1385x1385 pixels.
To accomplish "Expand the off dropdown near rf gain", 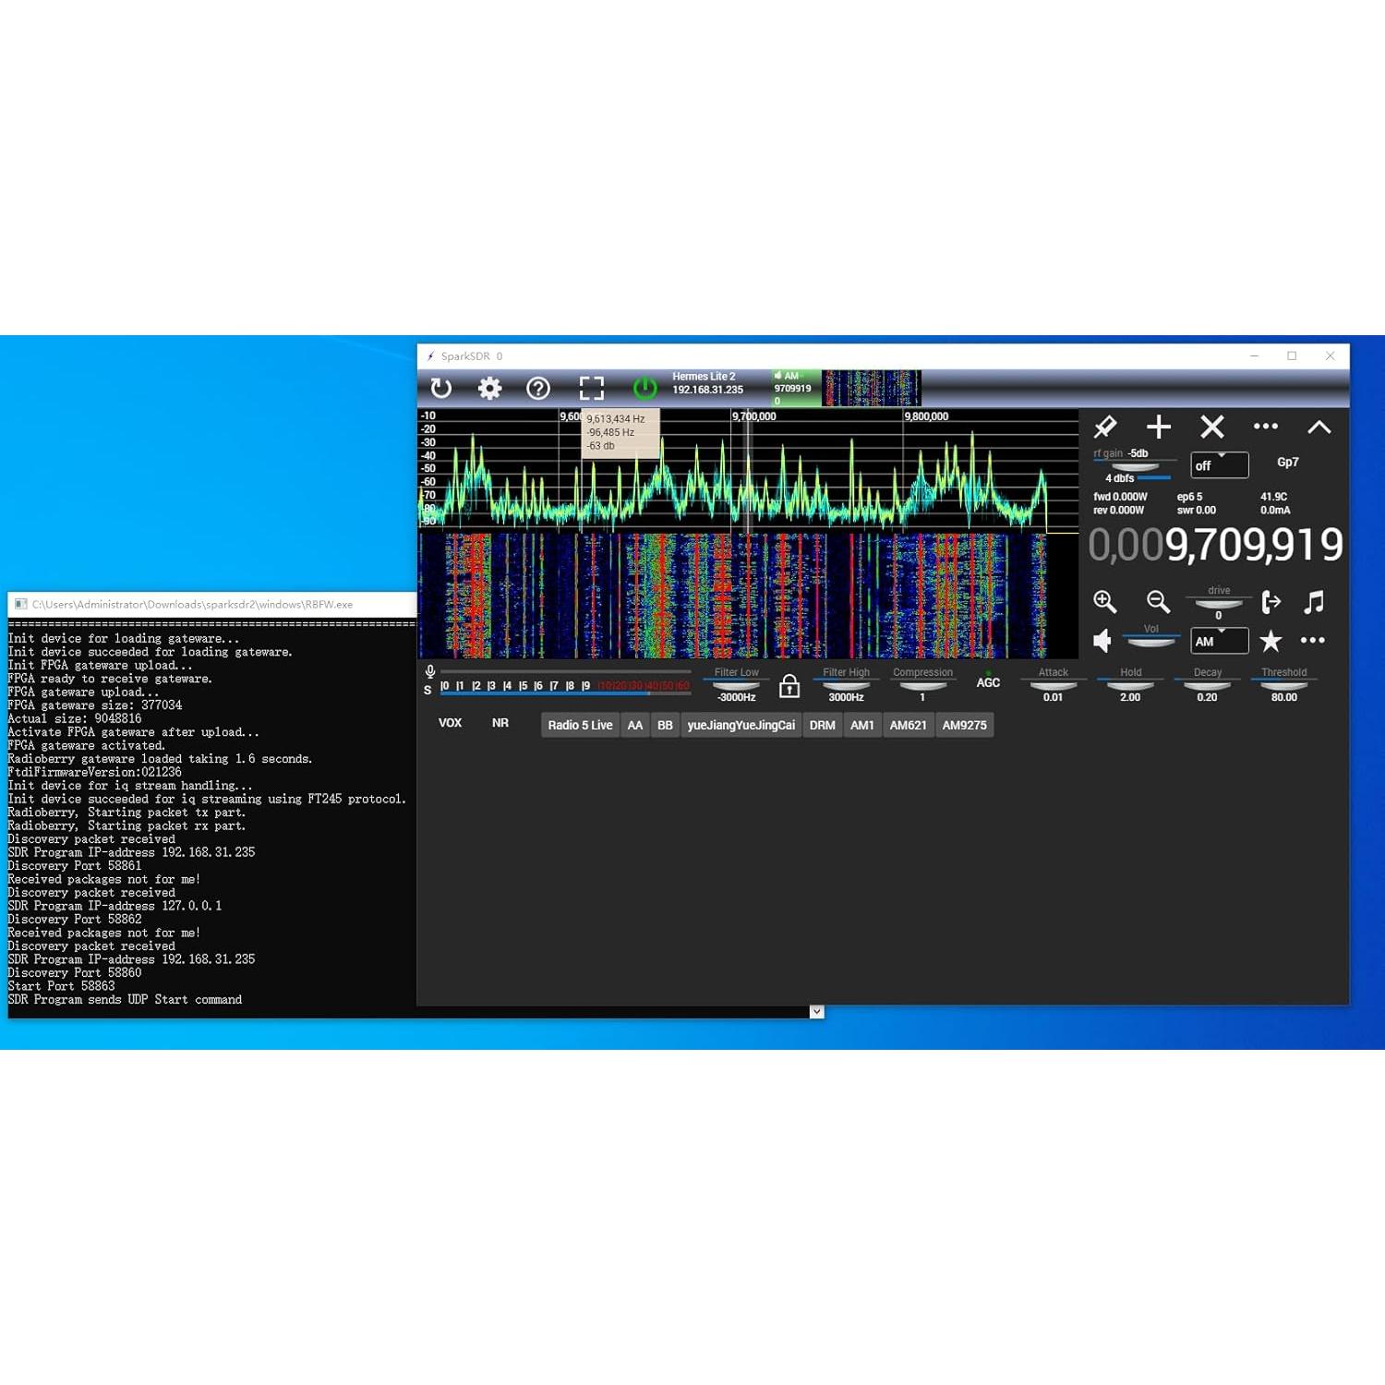I will 1219,465.
